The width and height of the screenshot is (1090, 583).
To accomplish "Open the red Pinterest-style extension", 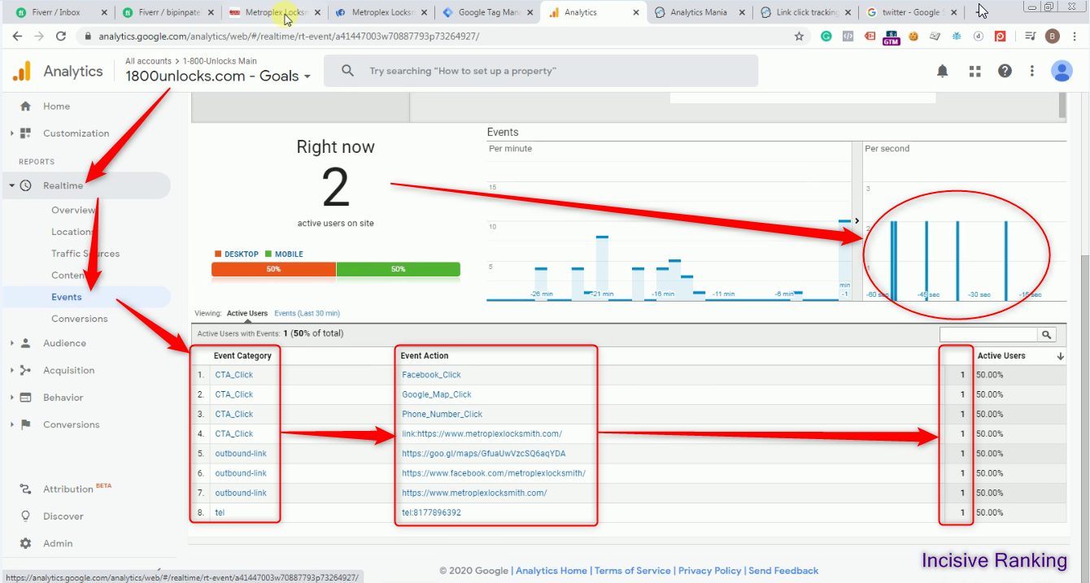I will point(1001,37).
